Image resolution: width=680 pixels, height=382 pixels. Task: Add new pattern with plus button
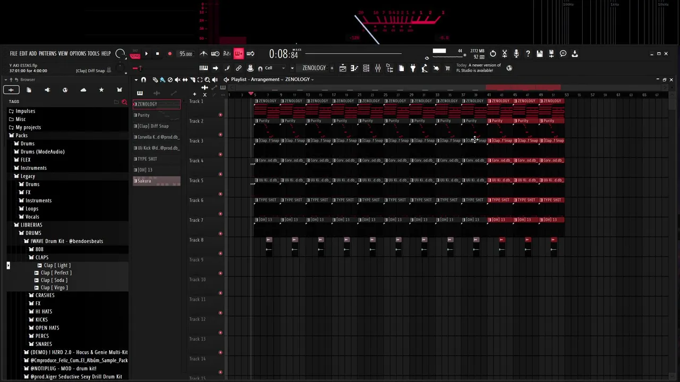tap(332, 68)
